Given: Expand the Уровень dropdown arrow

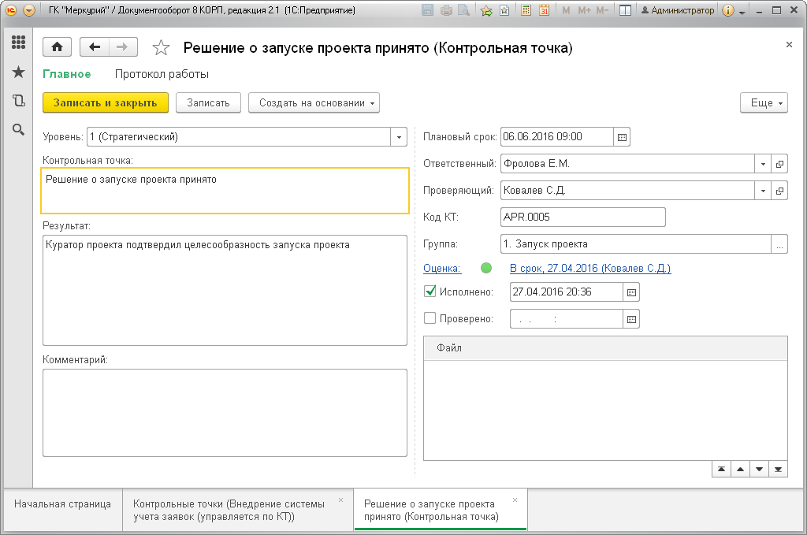Looking at the screenshot, I should click(x=399, y=137).
